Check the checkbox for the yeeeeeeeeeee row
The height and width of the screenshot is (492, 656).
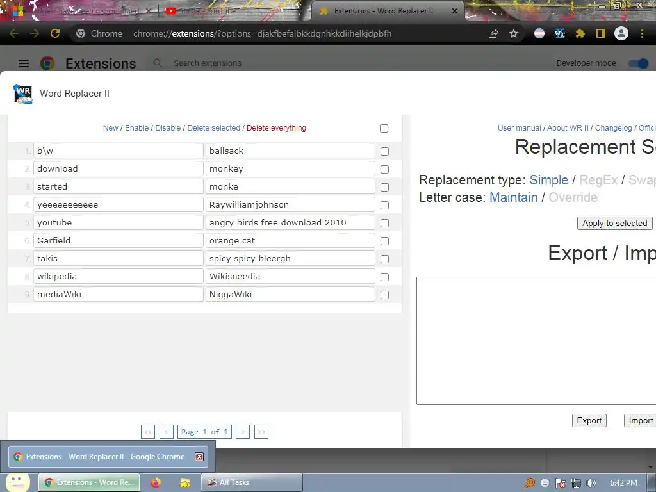(384, 206)
